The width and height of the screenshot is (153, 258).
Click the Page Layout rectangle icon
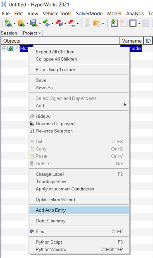point(133,23)
